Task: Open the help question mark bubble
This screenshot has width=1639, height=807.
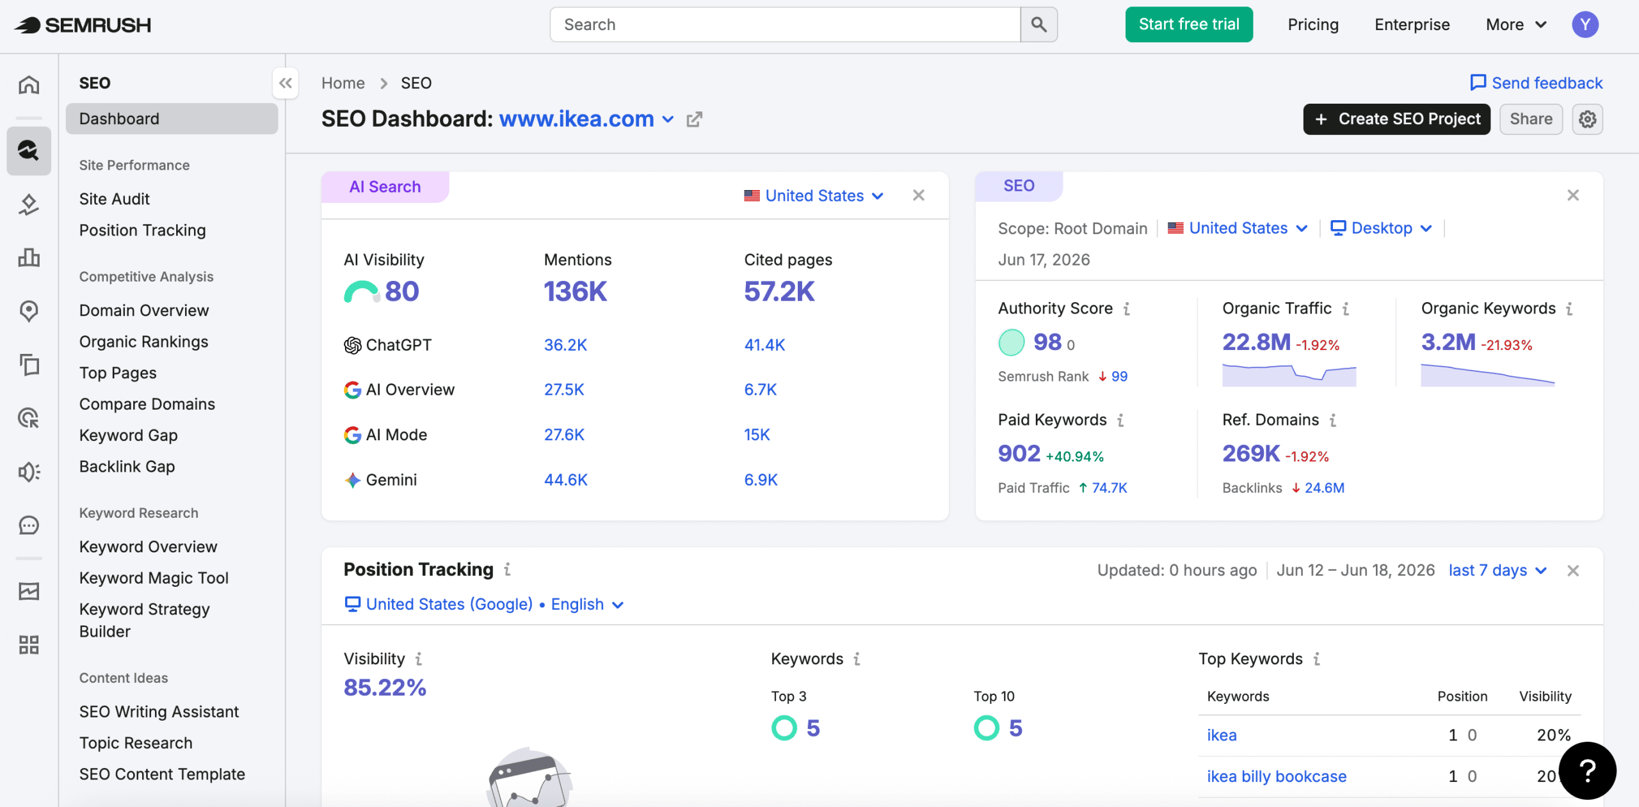Action: (x=1587, y=771)
